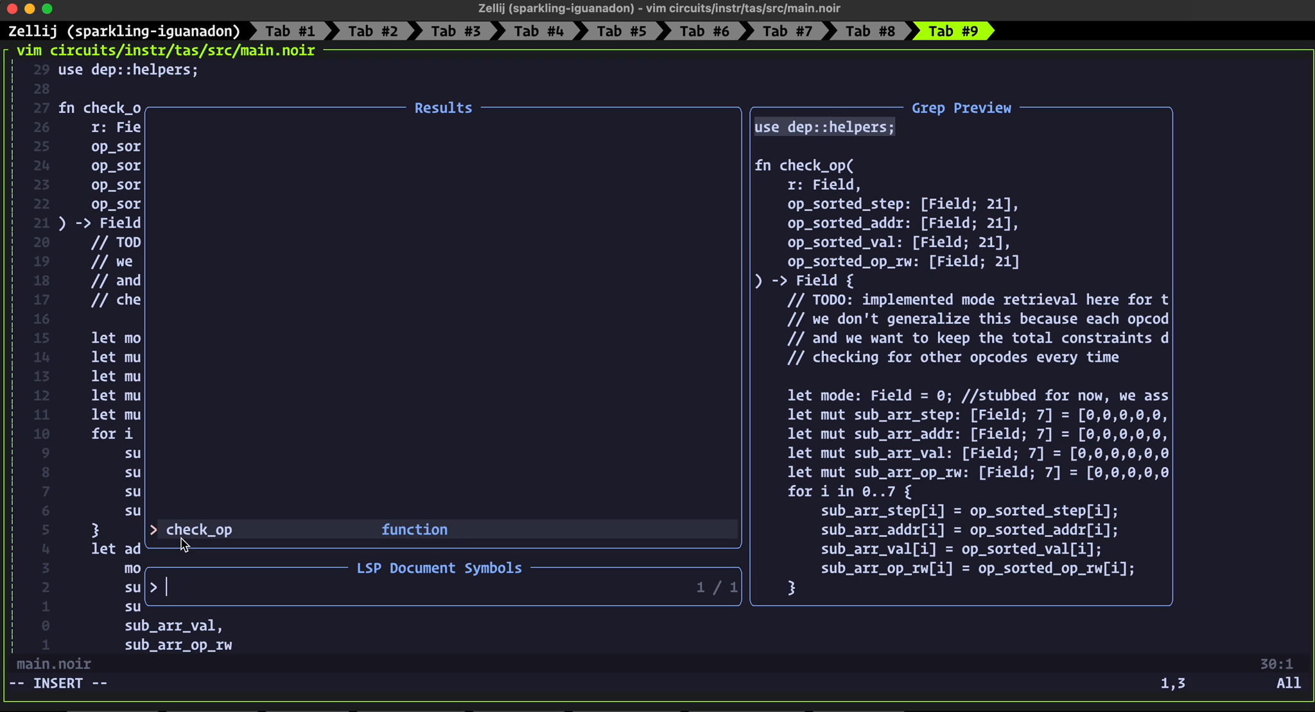Click 'let mut sub_arr_op_rw' line in preview
Screen dimensions: 1315x712
[x=977, y=473]
